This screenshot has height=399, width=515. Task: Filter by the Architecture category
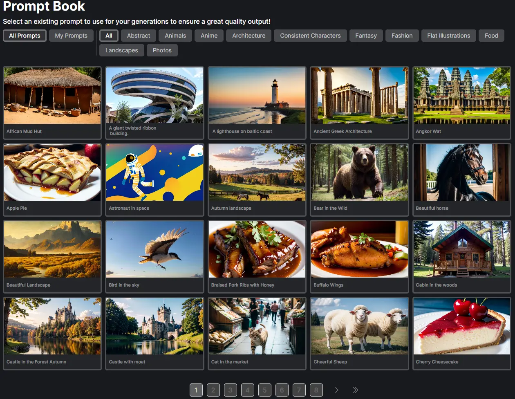coord(249,36)
